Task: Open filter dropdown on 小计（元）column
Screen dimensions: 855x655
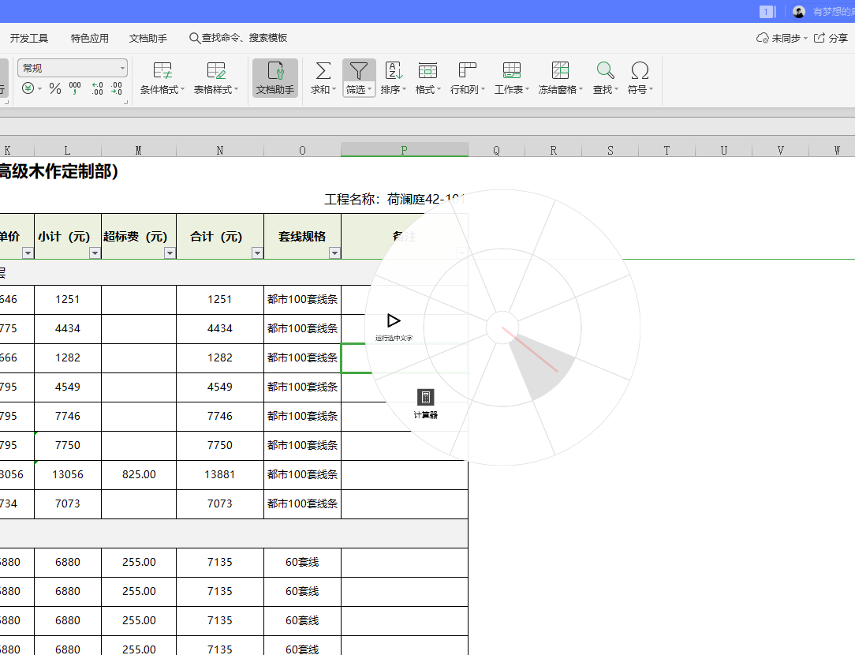Action: pos(95,253)
